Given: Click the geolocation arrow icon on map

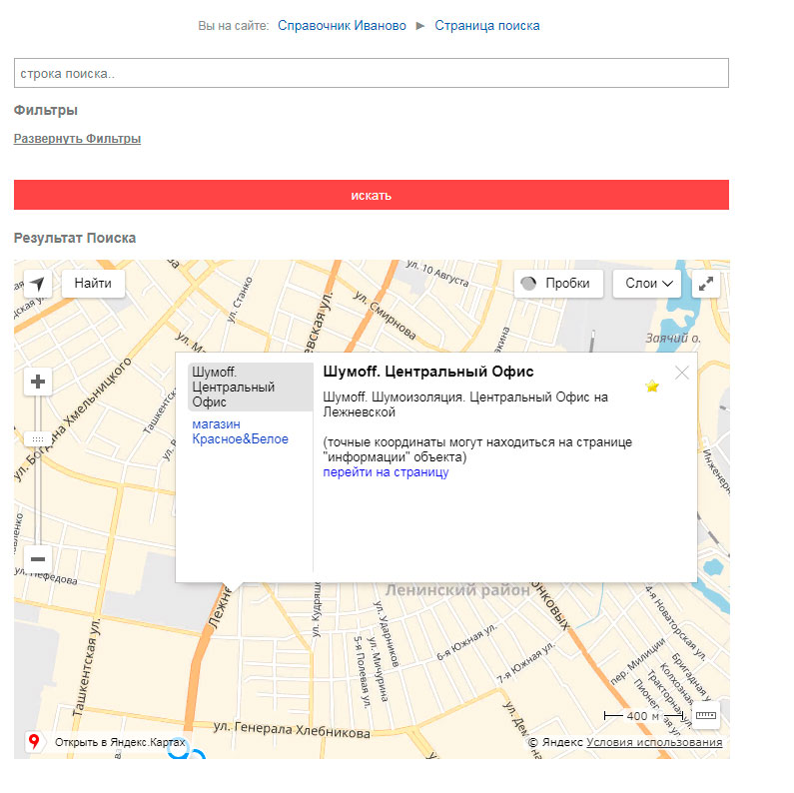Looking at the screenshot, I should point(38,284).
